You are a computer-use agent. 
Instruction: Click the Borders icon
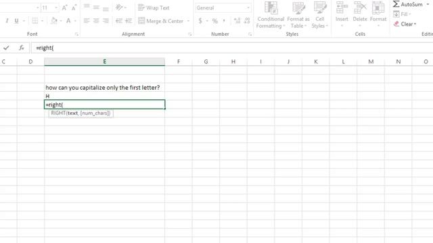[35, 21]
